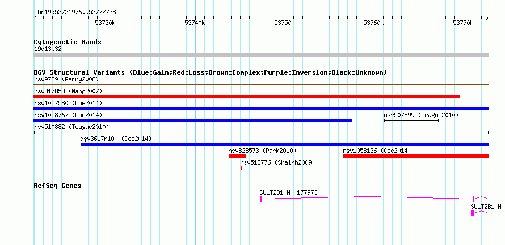Click the 53760k ruler tick label

point(373,23)
